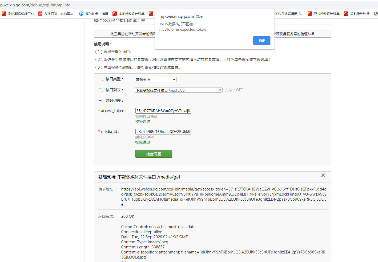The image size is (378, 262).
Task: Click the 一、接口类型 label
Action: [111, 79]
